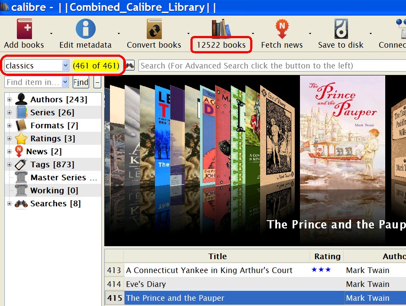Expand the Searches [8] tree node

click(10, 204)
